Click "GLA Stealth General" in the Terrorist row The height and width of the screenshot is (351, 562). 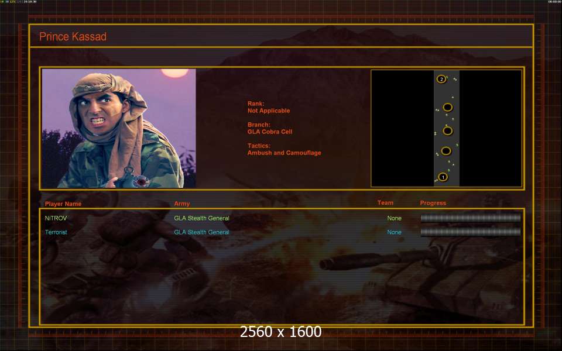click(202, 232)
